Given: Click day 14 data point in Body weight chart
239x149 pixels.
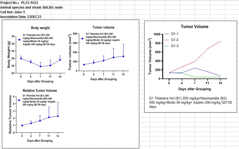Looking at the screenshot, I should tap(60, 60).
